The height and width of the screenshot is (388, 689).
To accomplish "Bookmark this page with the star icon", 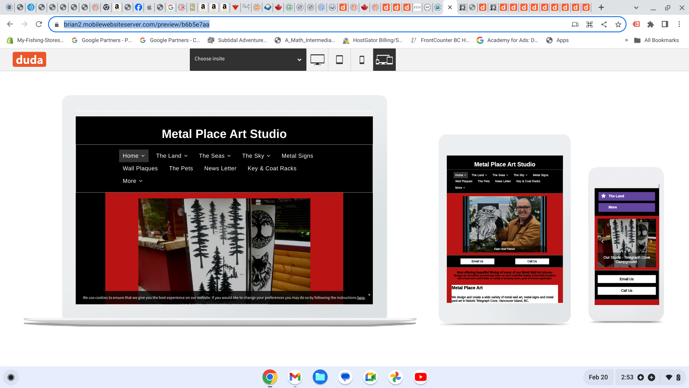I will click(618, 24).
